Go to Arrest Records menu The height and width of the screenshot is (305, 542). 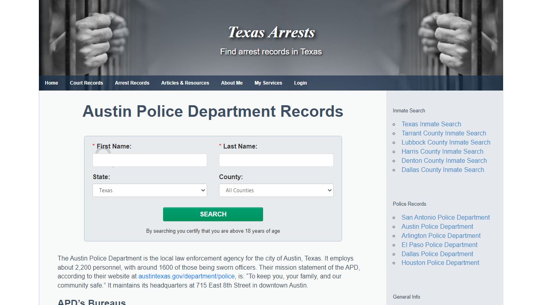132,83
